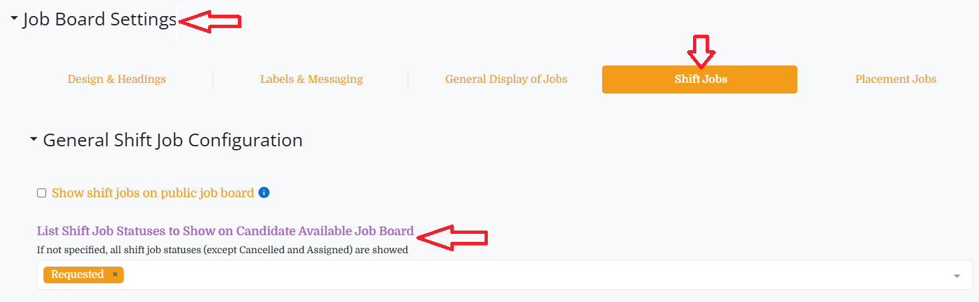
Task: Enable Show shift jobs on public job board
Action: (x=41, y=193)
